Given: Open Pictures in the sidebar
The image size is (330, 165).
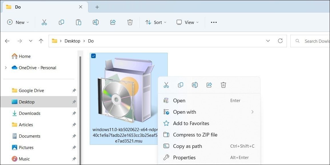Looking at the screenshot, I should (26, 147).
